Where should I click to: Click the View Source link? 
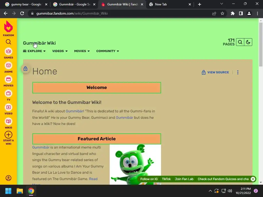click(x=215, y=72)
